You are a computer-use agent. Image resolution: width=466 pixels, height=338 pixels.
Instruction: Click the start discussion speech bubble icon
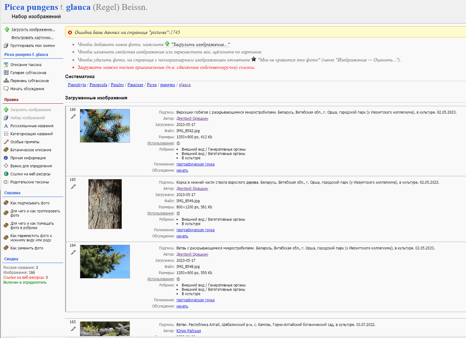point(6,89)
